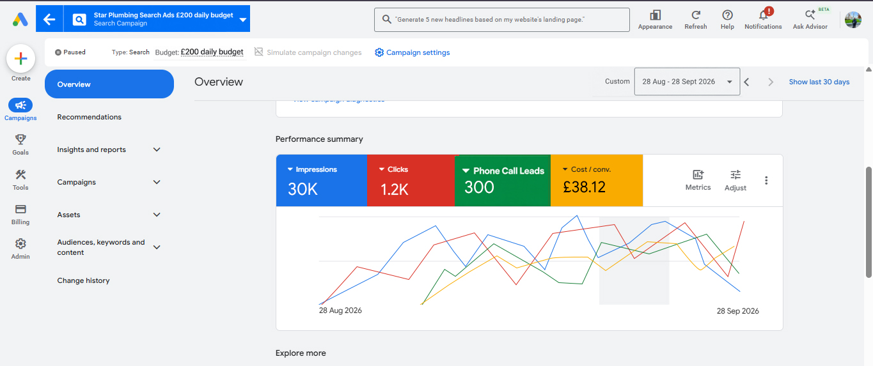Image resolution: width=873 pixels, height=366 pixels.
Task: Click the search campaign magnifier icon
Action: [x=79, y=19]
